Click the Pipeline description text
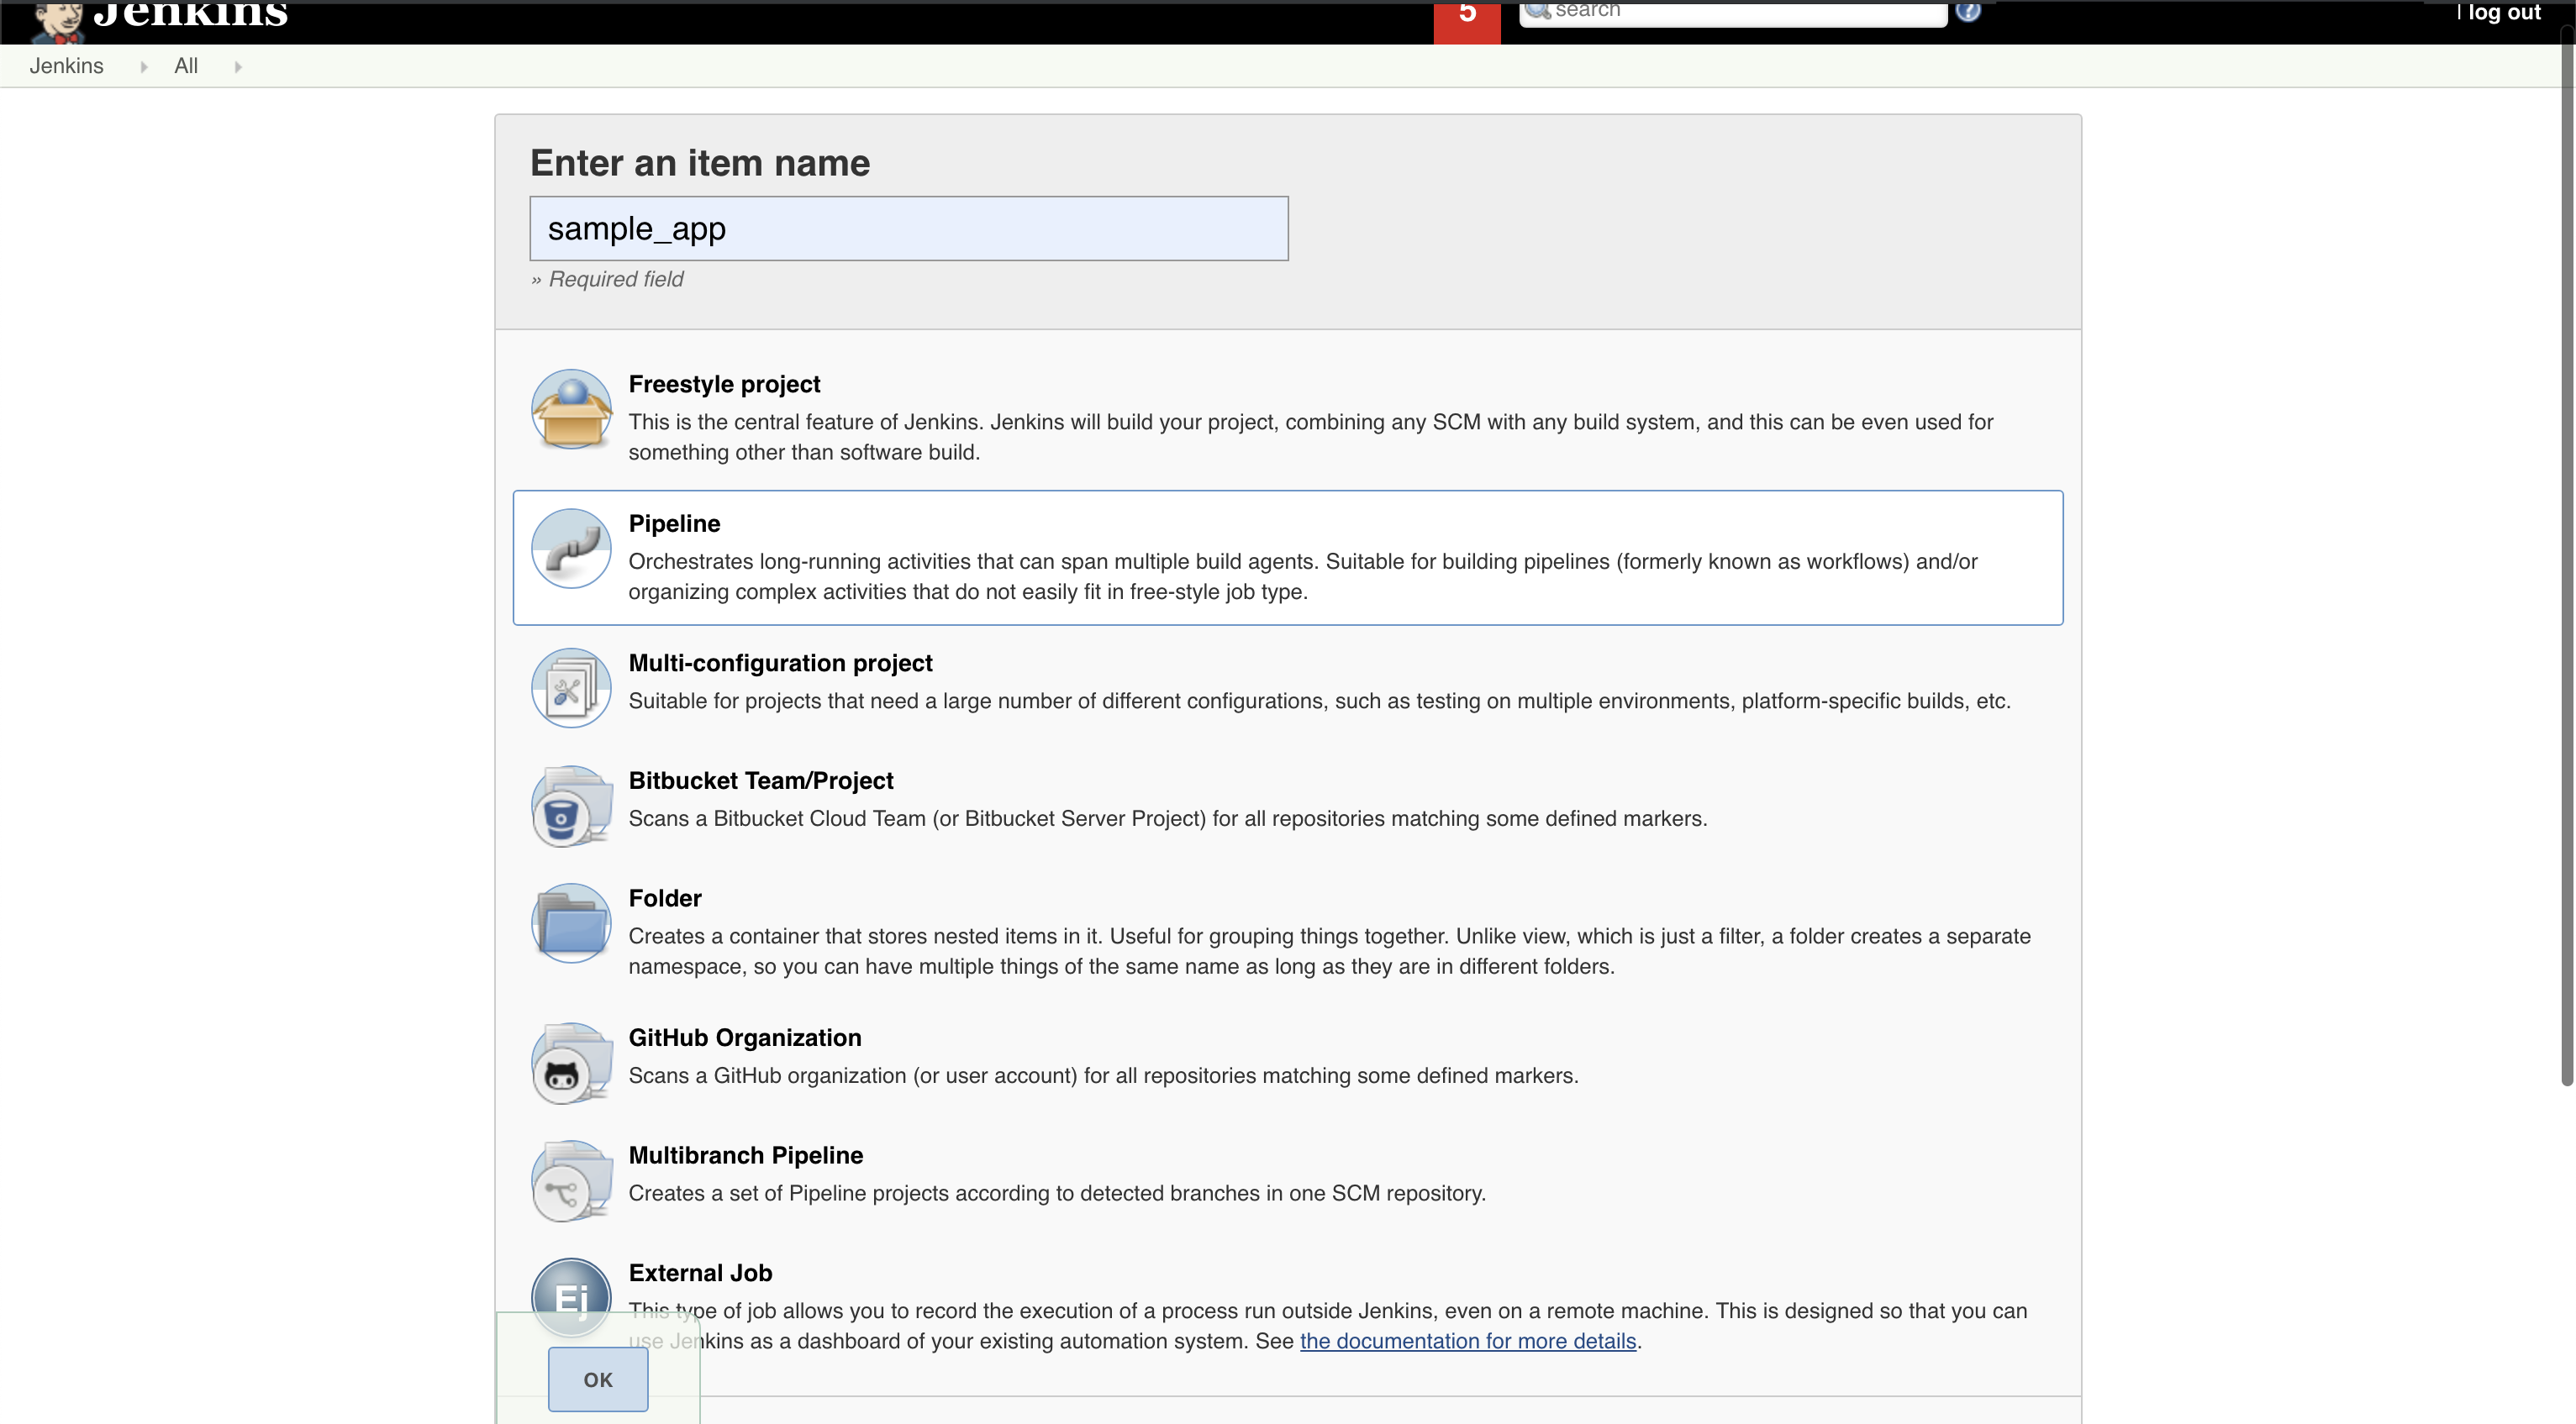This screenshot has width=2576, height=1424. pos(1303,576)
